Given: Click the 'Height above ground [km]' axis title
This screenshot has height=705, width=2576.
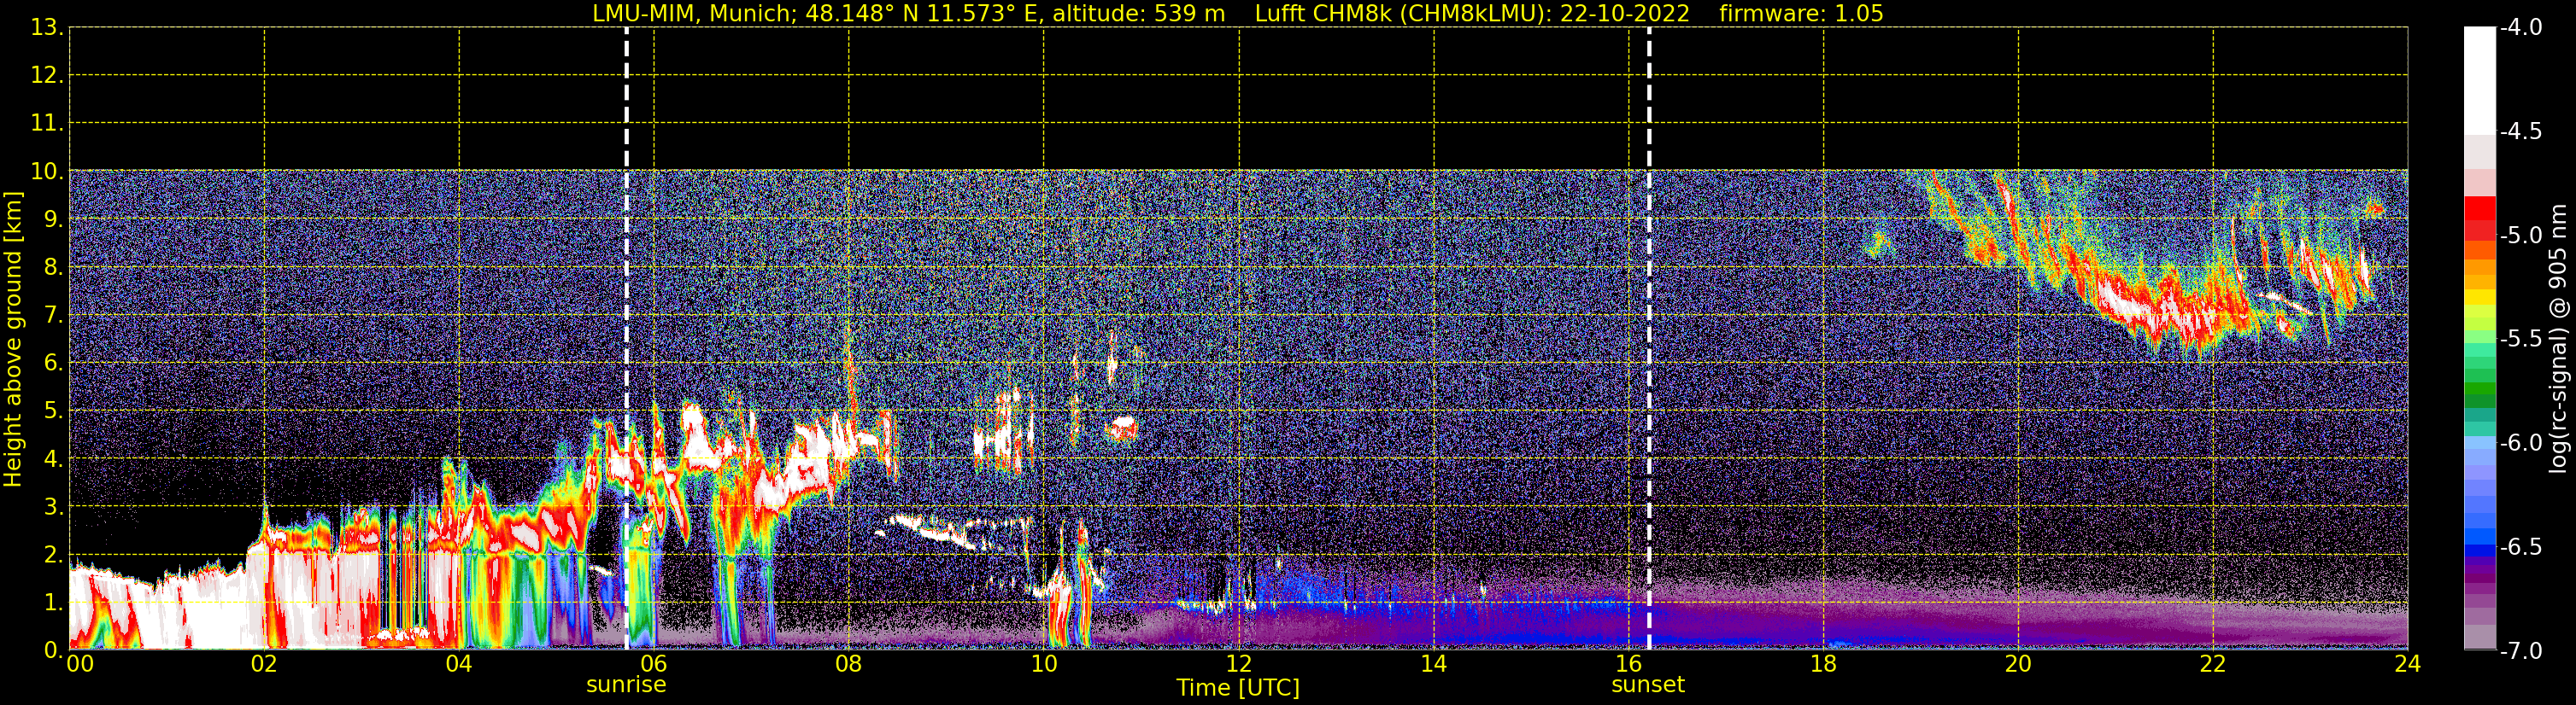Looking at the screenshot, I should tap(13, 339).
